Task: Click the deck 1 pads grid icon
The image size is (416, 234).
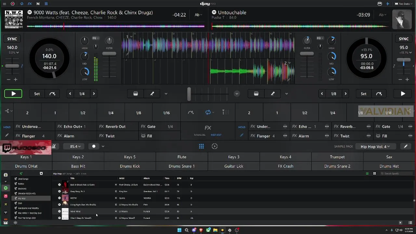Action: click(136, 94)
